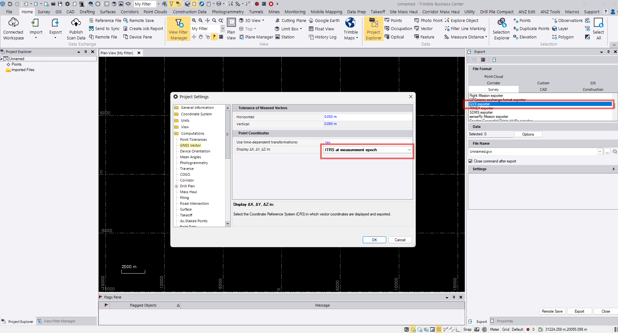618x333 pixels.
Task: Click OK in Project Settings
Action: pyautogui.click(x=374, y=240)
